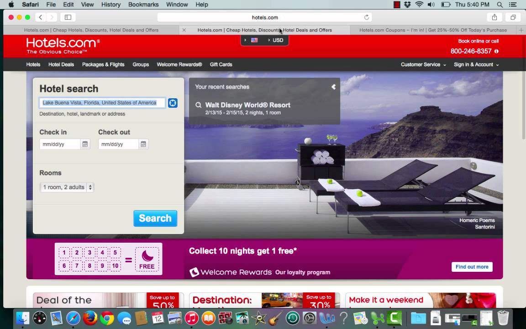Image resolution: width=526 pixels, height=329 pixels.
Task: Open the Hotel Deals page
Action: [61, 64]
